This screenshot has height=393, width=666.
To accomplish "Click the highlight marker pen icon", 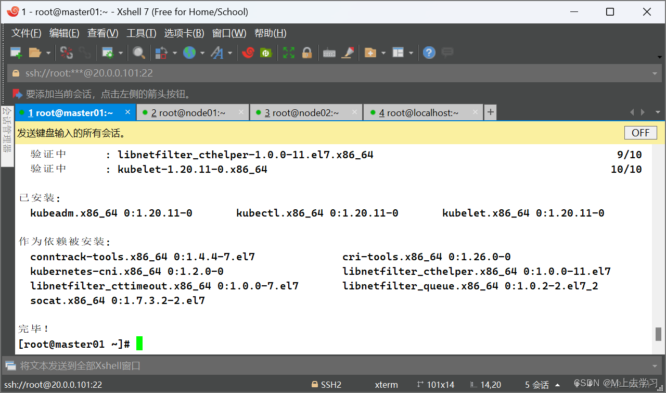I will coord(347,53).
